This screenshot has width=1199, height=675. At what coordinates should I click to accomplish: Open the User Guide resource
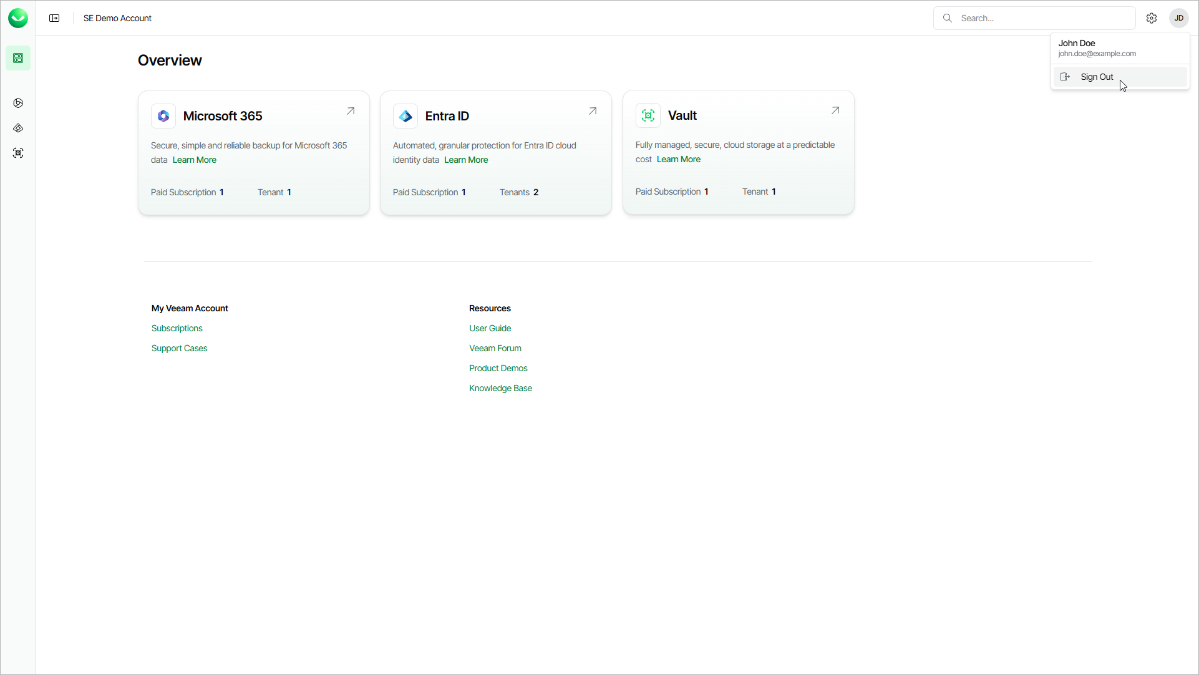pyautogui.click(x=490, y=328)
